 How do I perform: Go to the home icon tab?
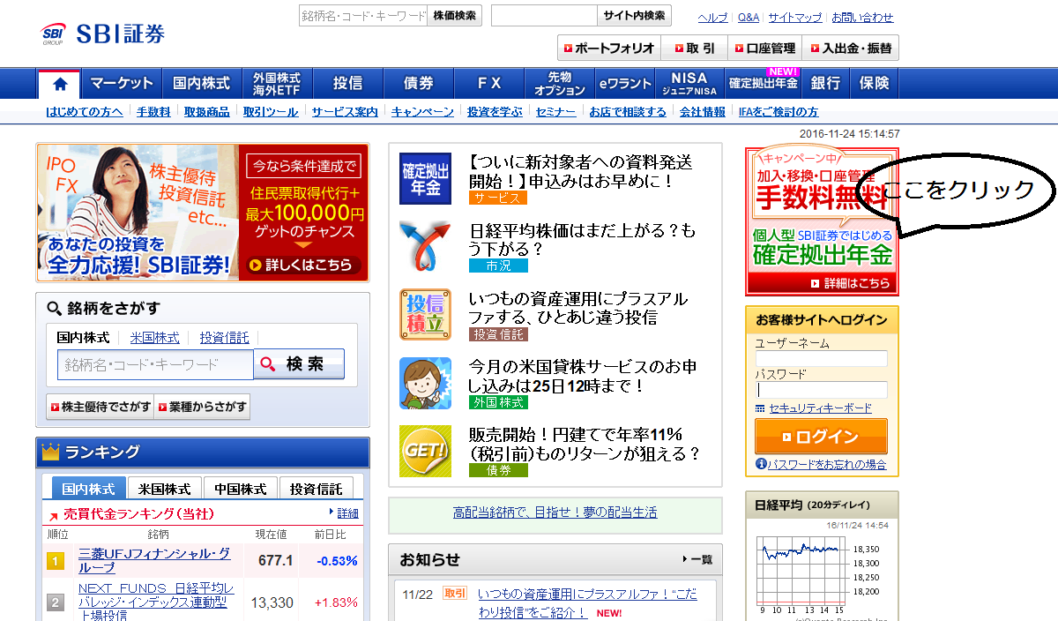click(x=59, y=84)
